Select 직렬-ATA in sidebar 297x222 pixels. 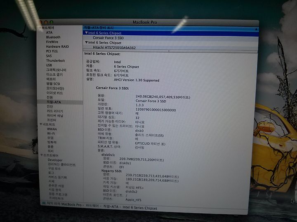(54, 102)
